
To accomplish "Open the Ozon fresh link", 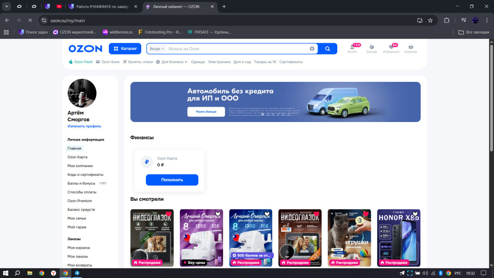I will [81, 62].
